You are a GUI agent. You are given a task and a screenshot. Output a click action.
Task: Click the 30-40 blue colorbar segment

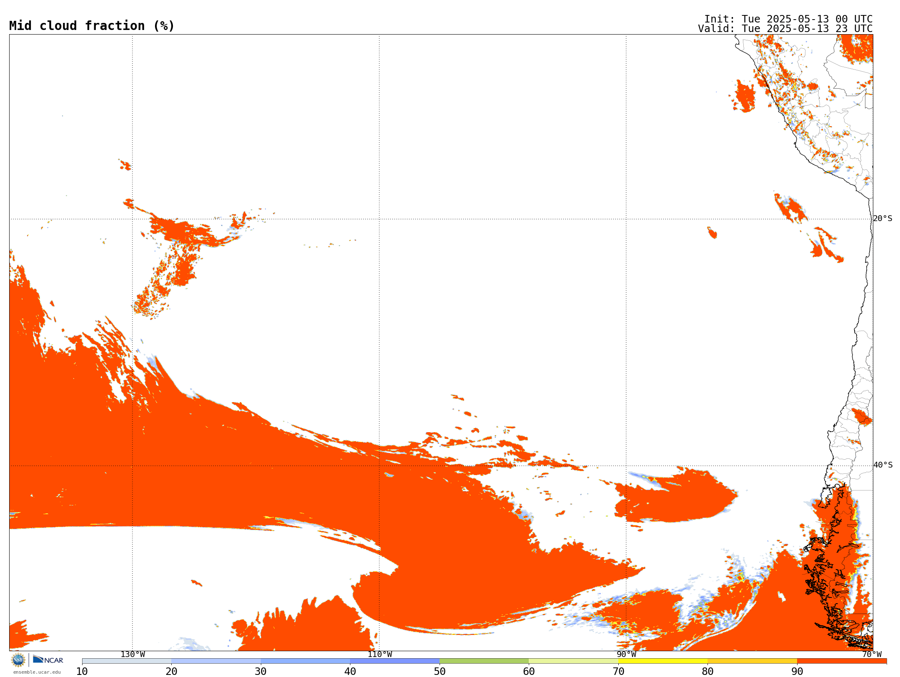click(x=305, y=661)
